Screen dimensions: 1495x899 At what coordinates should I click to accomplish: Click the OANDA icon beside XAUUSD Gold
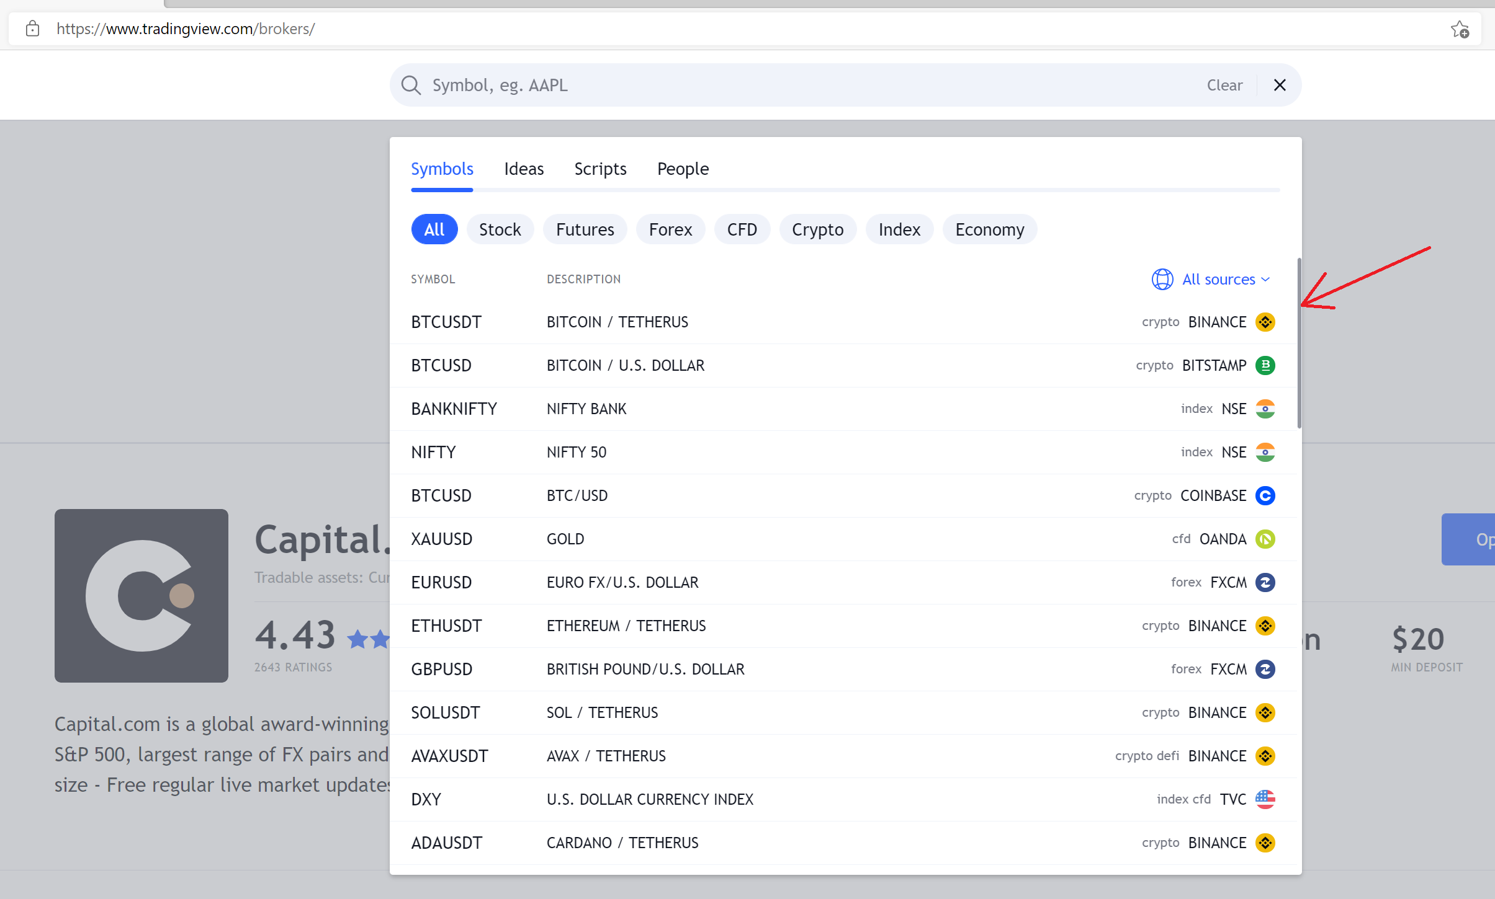point(1265,539)
